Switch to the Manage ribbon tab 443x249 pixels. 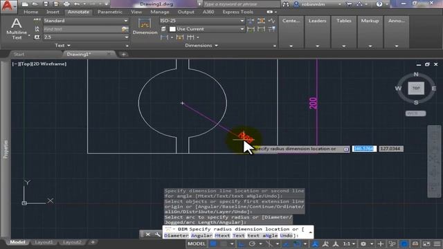click(x=160, y=12)
